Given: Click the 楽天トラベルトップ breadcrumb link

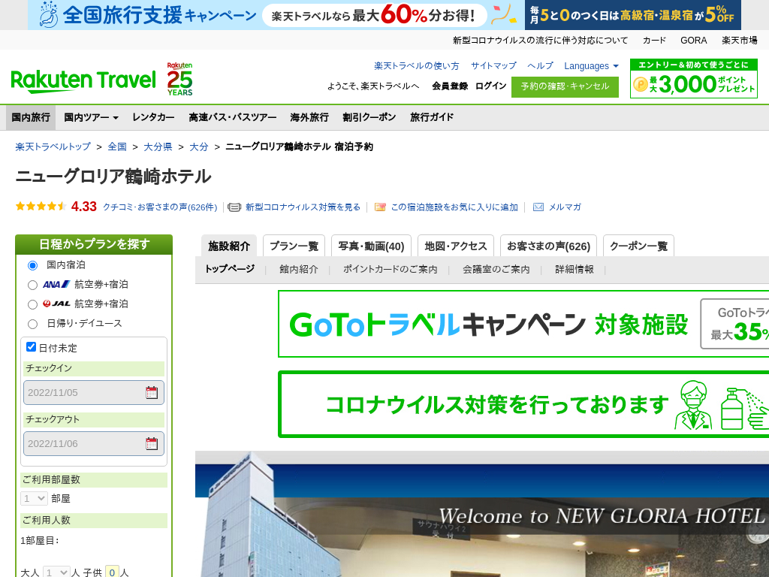Looking at the screenshot, I should pyautogui.click(x=53, y=147).
